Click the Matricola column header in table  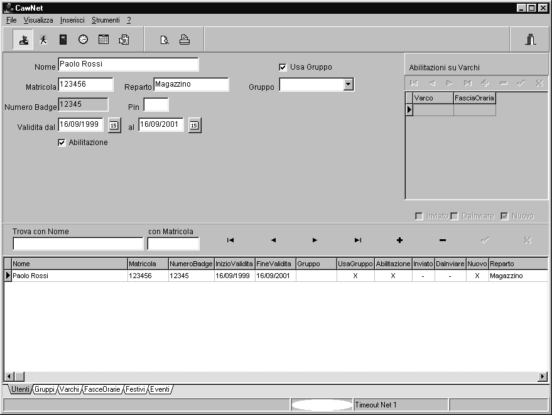pyautogui.click(x=148, y=264)
